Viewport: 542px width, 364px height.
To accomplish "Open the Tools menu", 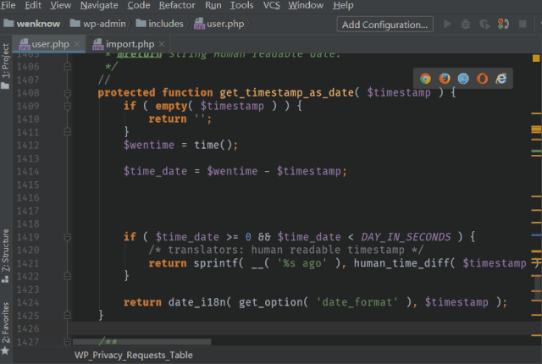I will point(241,5).
